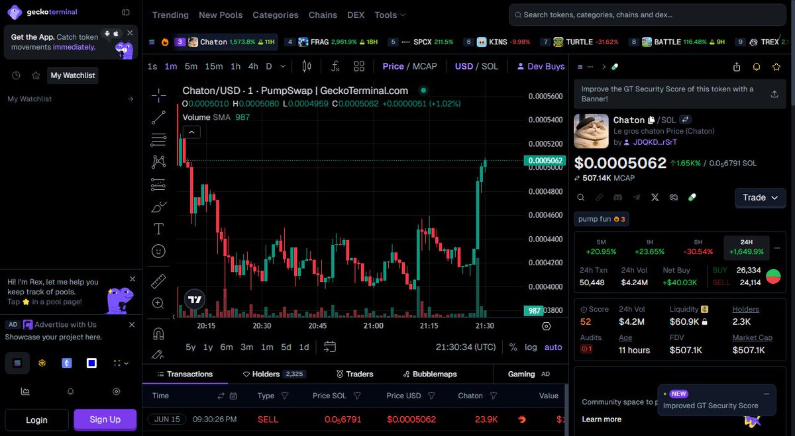Switch to the Traders tab

[354, 374]
